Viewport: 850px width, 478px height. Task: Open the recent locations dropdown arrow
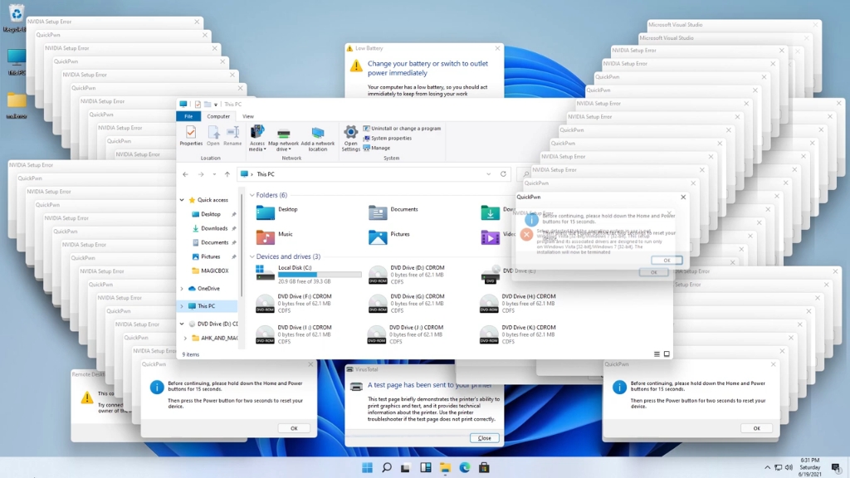[x=215, y=174]
